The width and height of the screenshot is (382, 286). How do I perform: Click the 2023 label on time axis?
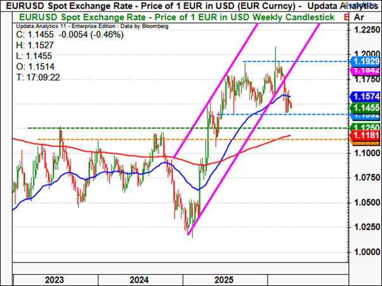click(55, 279)
